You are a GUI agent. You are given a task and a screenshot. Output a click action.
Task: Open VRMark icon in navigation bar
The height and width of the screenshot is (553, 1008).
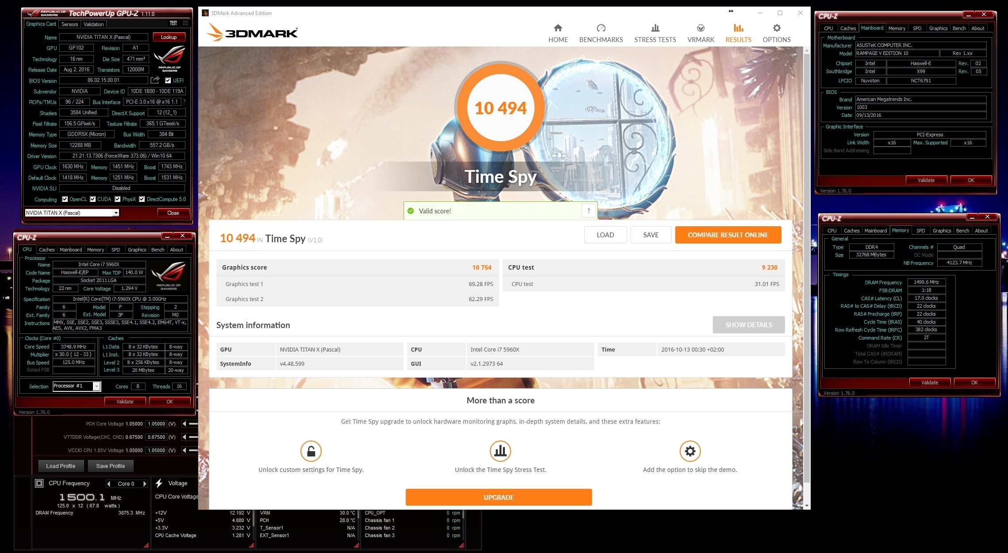click(x=700, y=28)
